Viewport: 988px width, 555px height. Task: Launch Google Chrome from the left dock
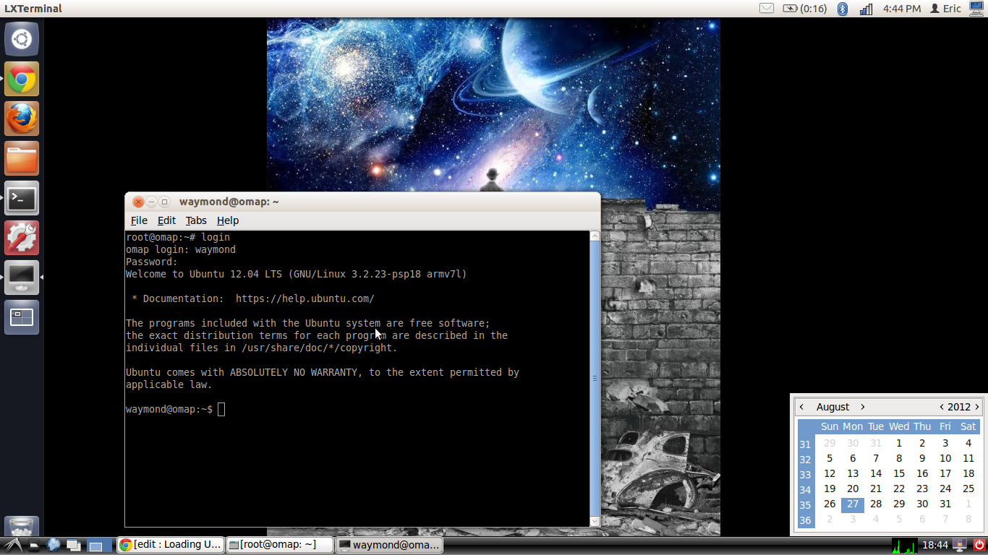click(x=21, y=79)
